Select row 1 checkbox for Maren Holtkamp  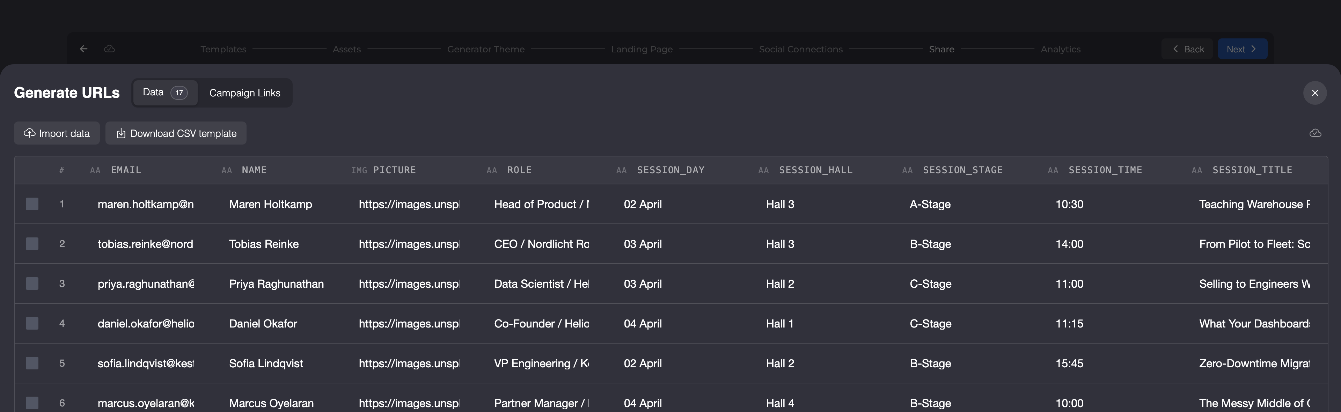click(x=32, y=204)
